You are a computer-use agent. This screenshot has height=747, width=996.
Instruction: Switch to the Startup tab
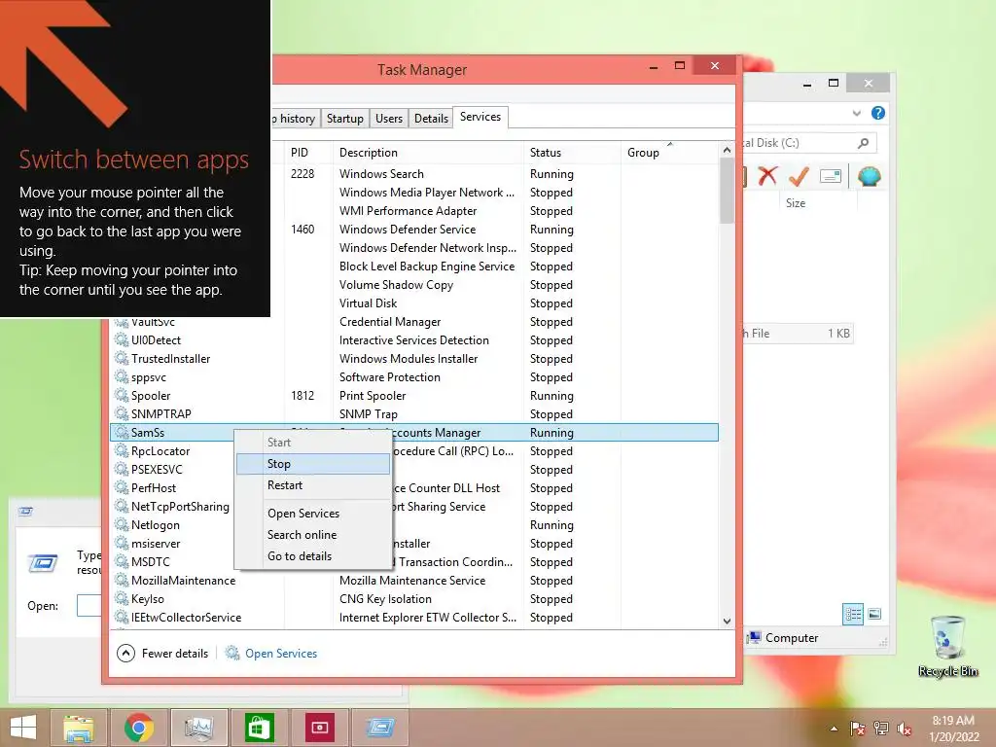point(345,118)
